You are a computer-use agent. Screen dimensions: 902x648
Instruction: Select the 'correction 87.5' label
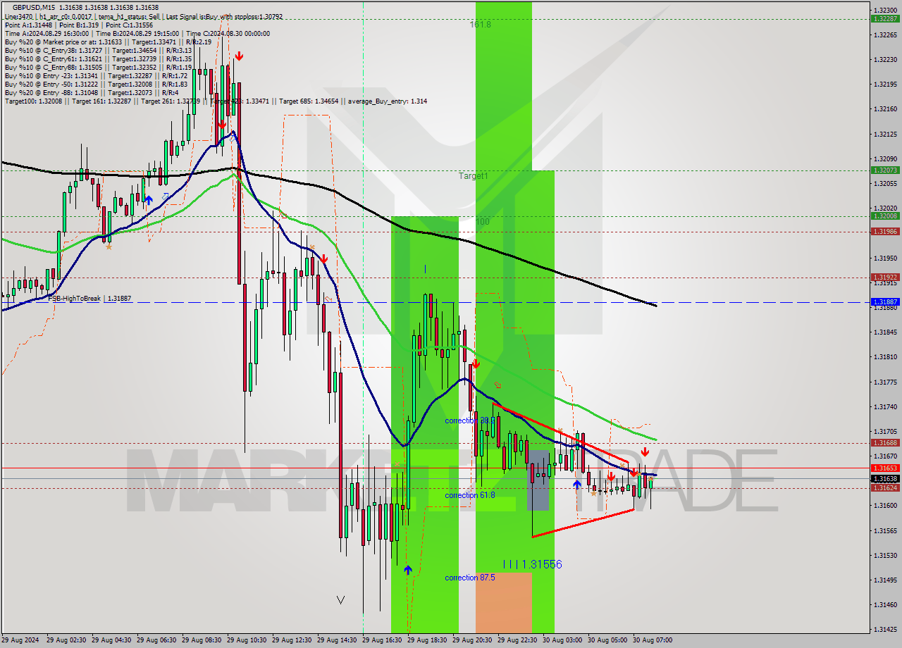(469, 578)
